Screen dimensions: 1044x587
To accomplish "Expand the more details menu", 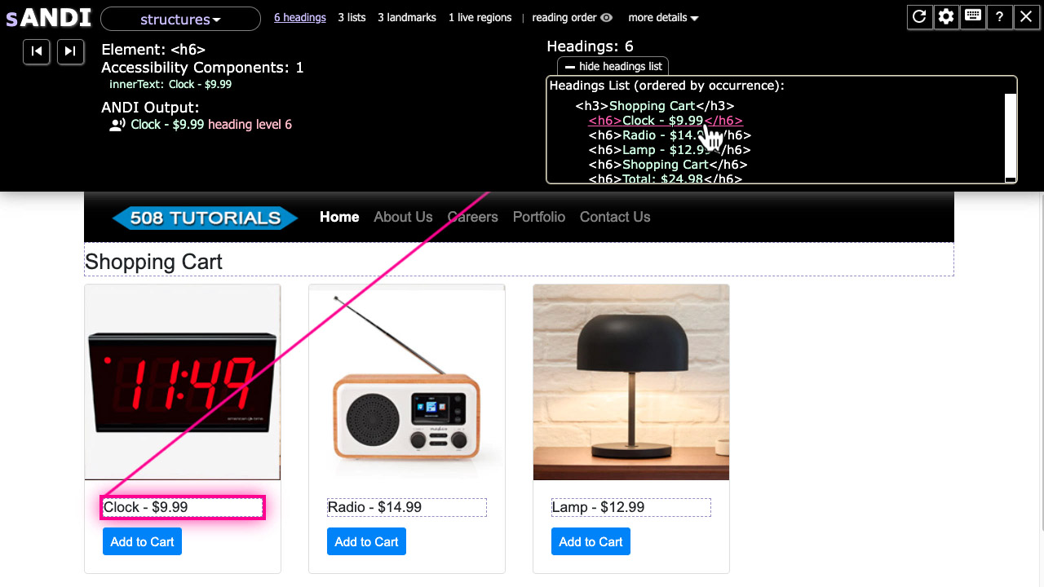I will click(663, 18).
